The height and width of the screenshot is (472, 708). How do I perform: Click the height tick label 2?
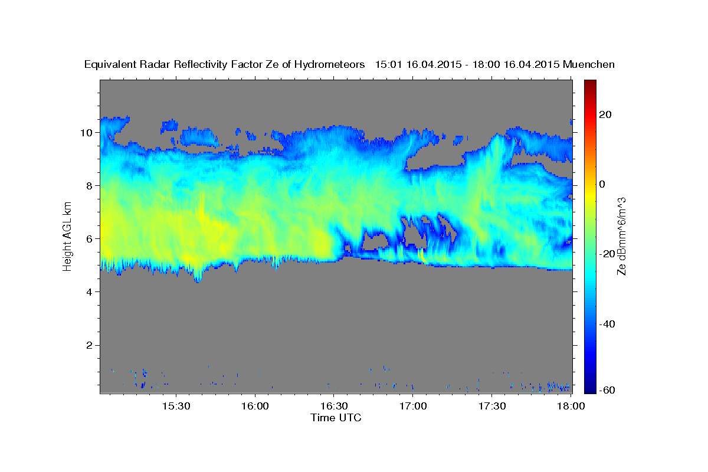click(x=90, y=345)
